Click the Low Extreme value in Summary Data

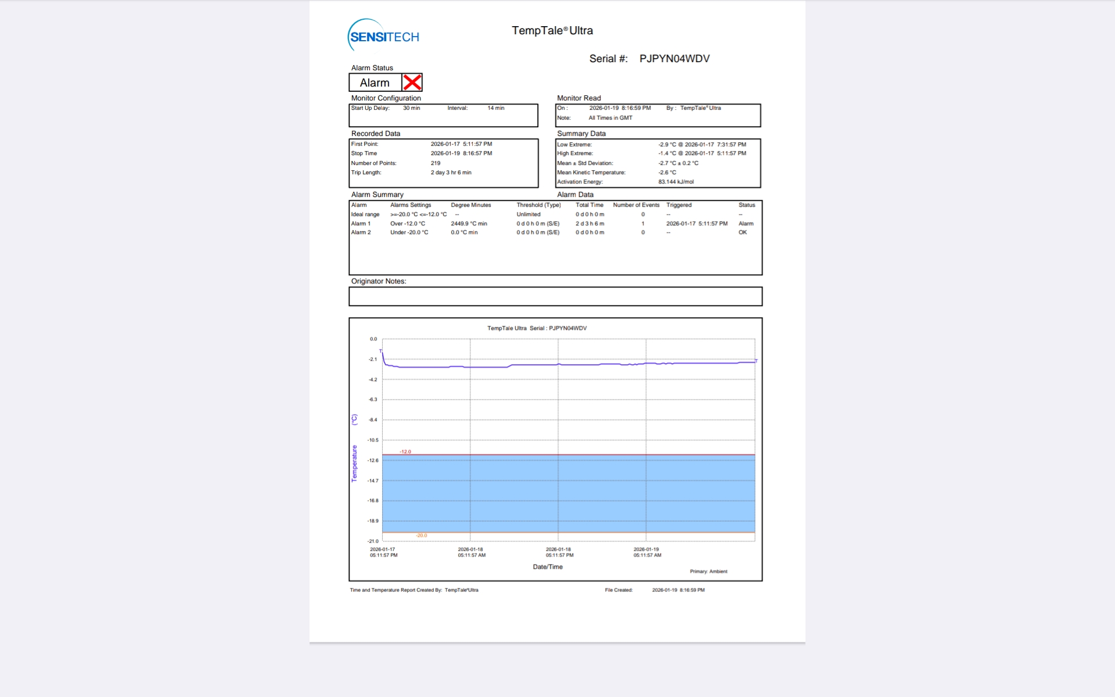coord(702,145)
